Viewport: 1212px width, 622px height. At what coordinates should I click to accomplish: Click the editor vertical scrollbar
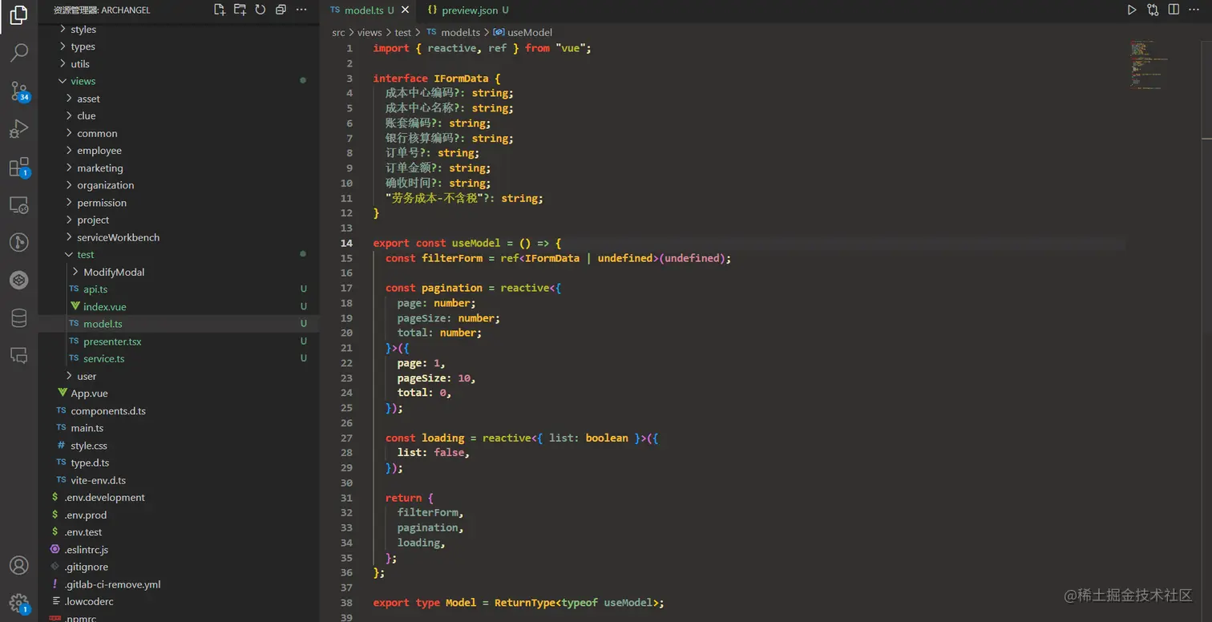[1206, 331]
